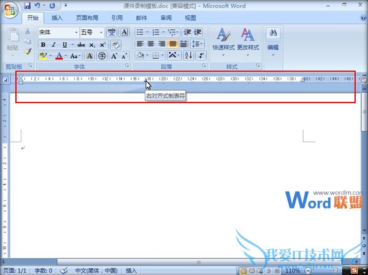Apply yellow text highlight color
Image resolution: width=368 pixels, height=275 pixels.
coord(43,56)
